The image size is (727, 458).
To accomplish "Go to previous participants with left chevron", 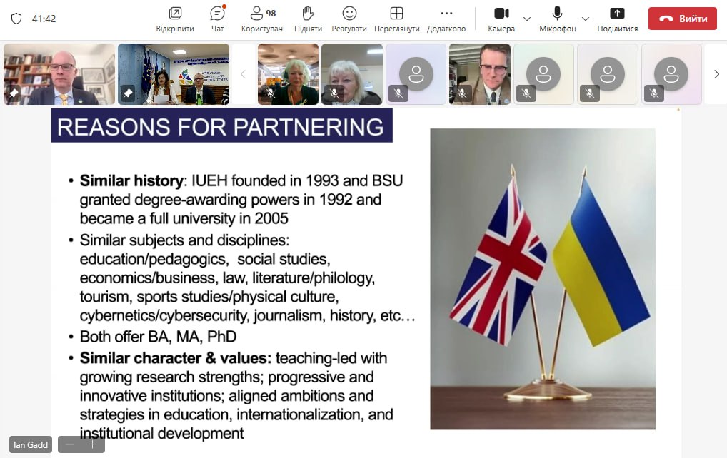I will tap(243, 74).
